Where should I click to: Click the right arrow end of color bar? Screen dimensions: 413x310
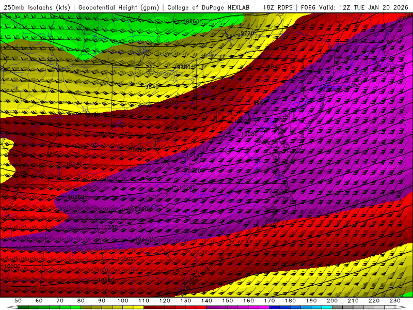tap(401, 307)
